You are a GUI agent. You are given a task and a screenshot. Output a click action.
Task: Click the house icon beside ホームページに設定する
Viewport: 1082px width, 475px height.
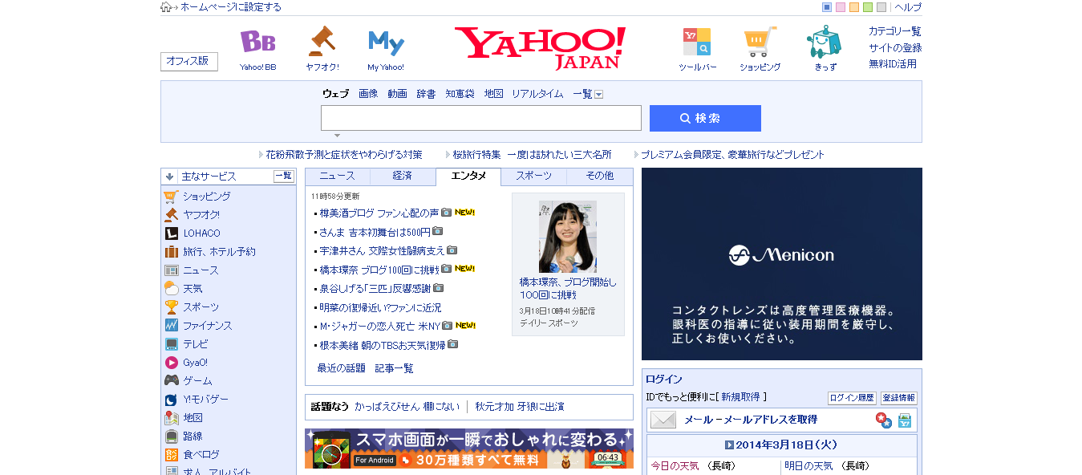166,7
